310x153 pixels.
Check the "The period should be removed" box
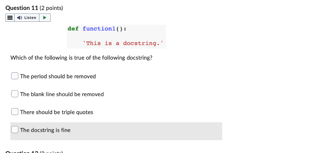15,76
